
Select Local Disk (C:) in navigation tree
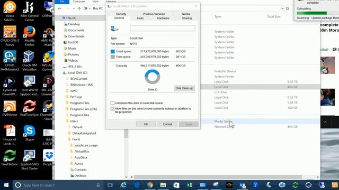click(x=78, y=73)
